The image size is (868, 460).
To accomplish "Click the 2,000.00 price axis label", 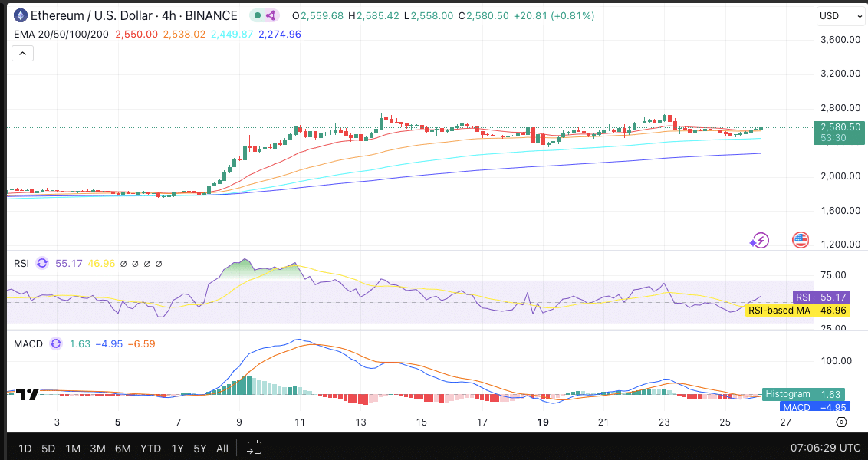I will click(x=840, y=176).
